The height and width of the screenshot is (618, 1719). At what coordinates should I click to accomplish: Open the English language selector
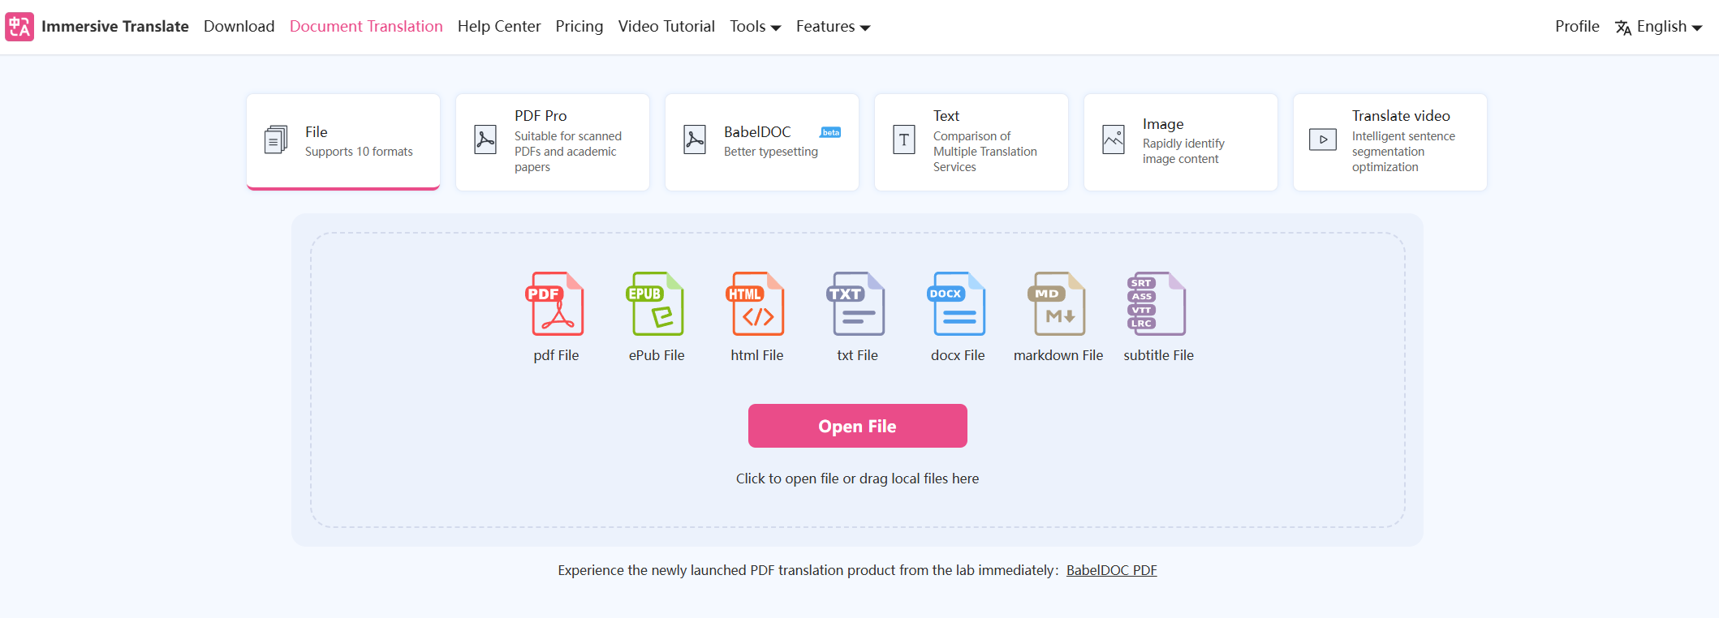(1660, 27)
